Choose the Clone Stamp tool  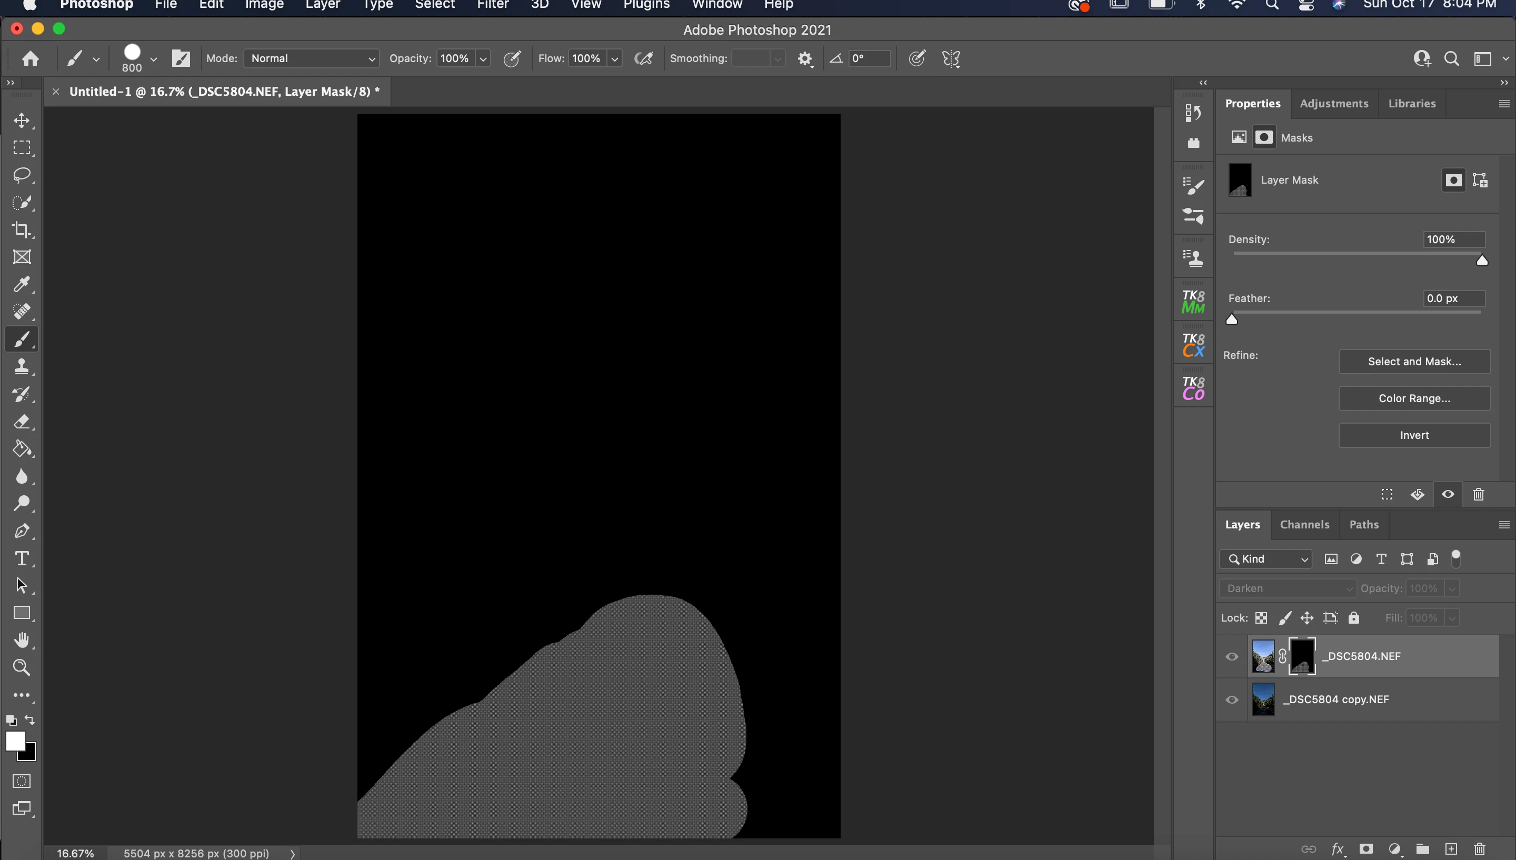pos(22,366)
